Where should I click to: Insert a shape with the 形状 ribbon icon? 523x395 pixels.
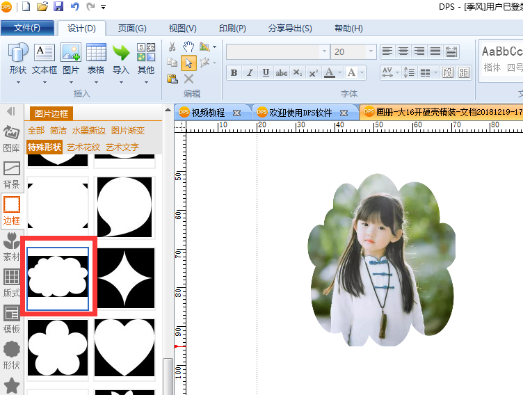(18, 52)
